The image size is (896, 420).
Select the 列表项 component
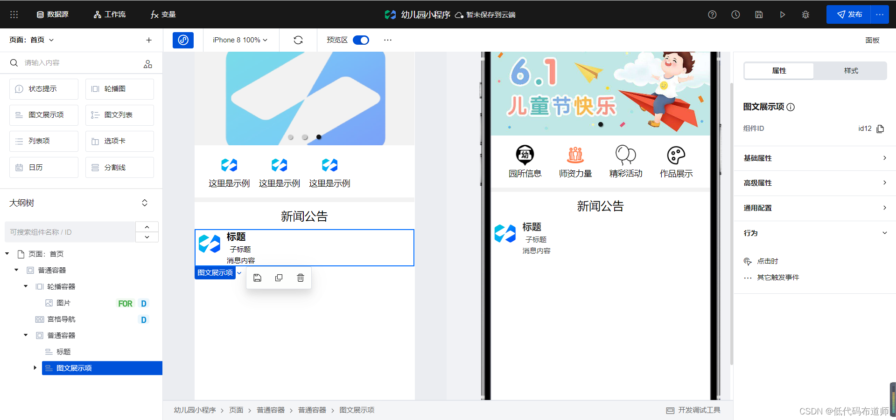coord(44,141)
